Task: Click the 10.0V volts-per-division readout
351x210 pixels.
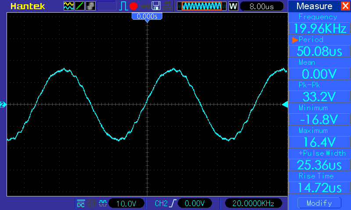Action: coord(126,203)
